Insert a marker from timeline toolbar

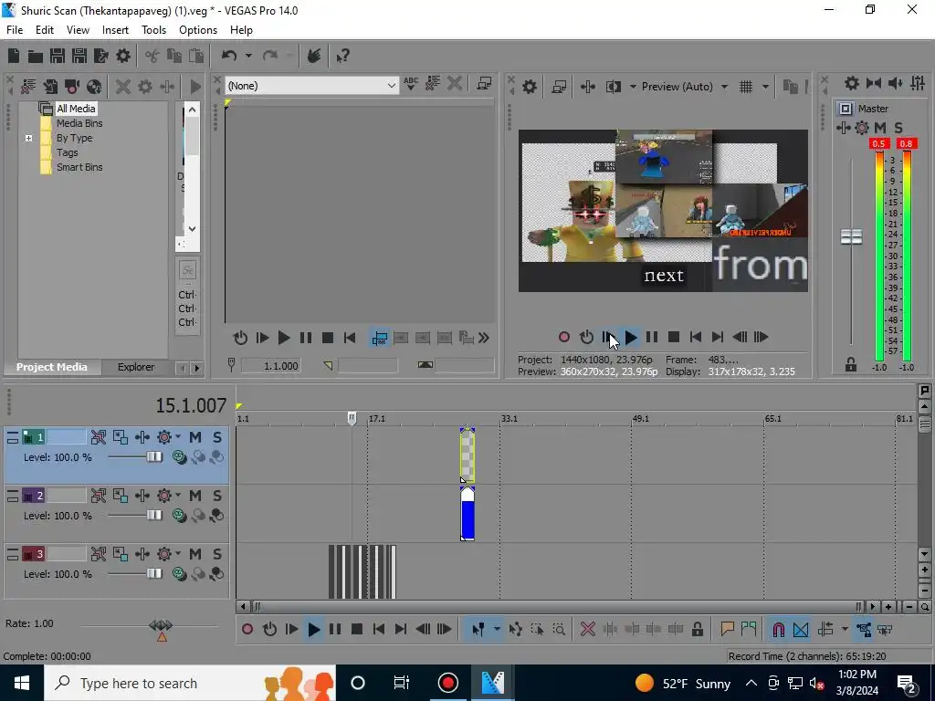pos(727,630)
